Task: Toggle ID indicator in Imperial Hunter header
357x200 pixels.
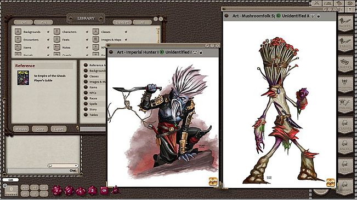Action: [162, 52]
